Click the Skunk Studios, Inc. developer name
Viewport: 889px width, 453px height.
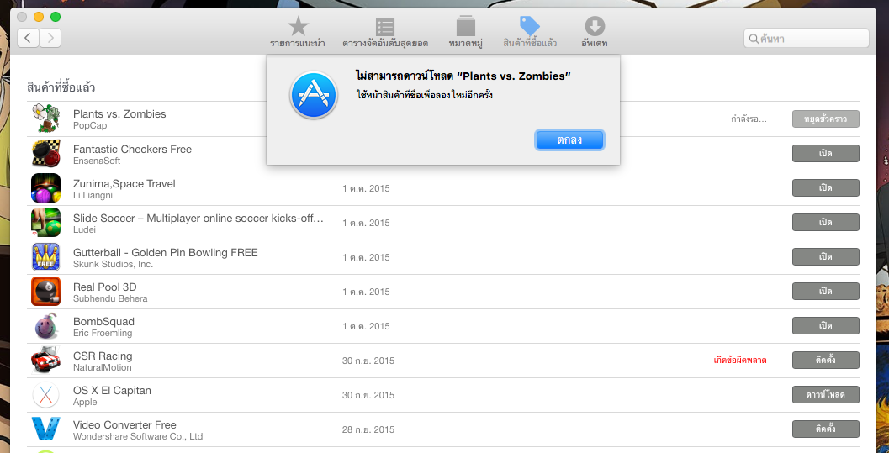(113, 265)
